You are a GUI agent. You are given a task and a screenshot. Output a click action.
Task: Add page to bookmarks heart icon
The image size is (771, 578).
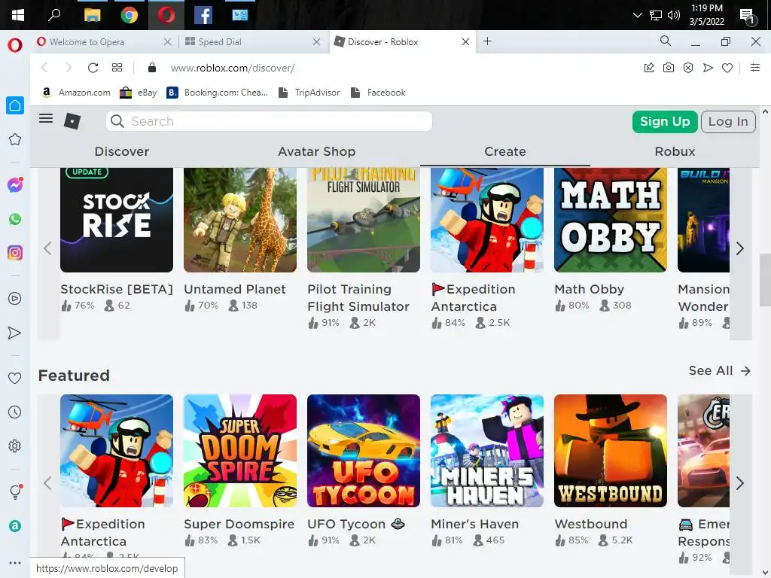click(x=727, y=68)
